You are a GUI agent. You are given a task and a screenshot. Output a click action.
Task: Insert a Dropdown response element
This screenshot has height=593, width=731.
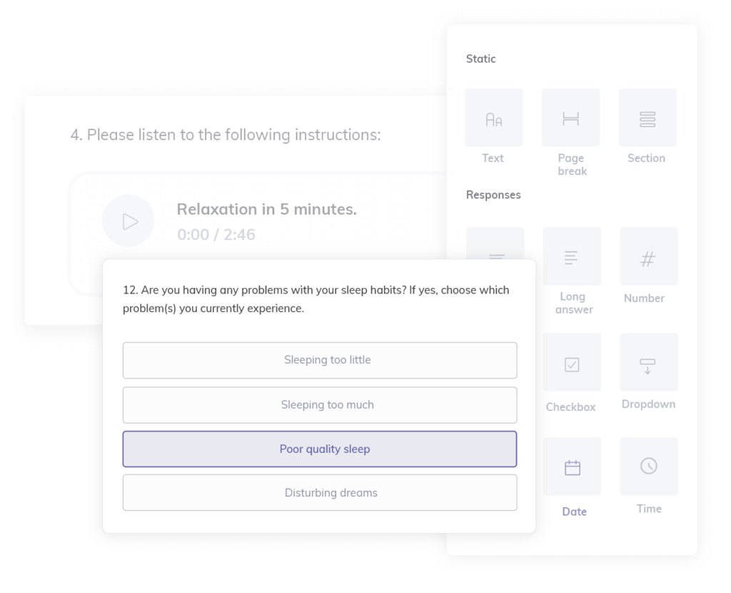click(648, 363)
